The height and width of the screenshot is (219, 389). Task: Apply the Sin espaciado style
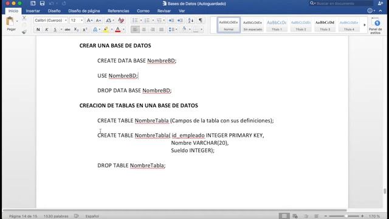coord(253,25)
